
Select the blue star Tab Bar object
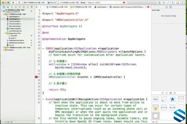click(x=172, y=99)
